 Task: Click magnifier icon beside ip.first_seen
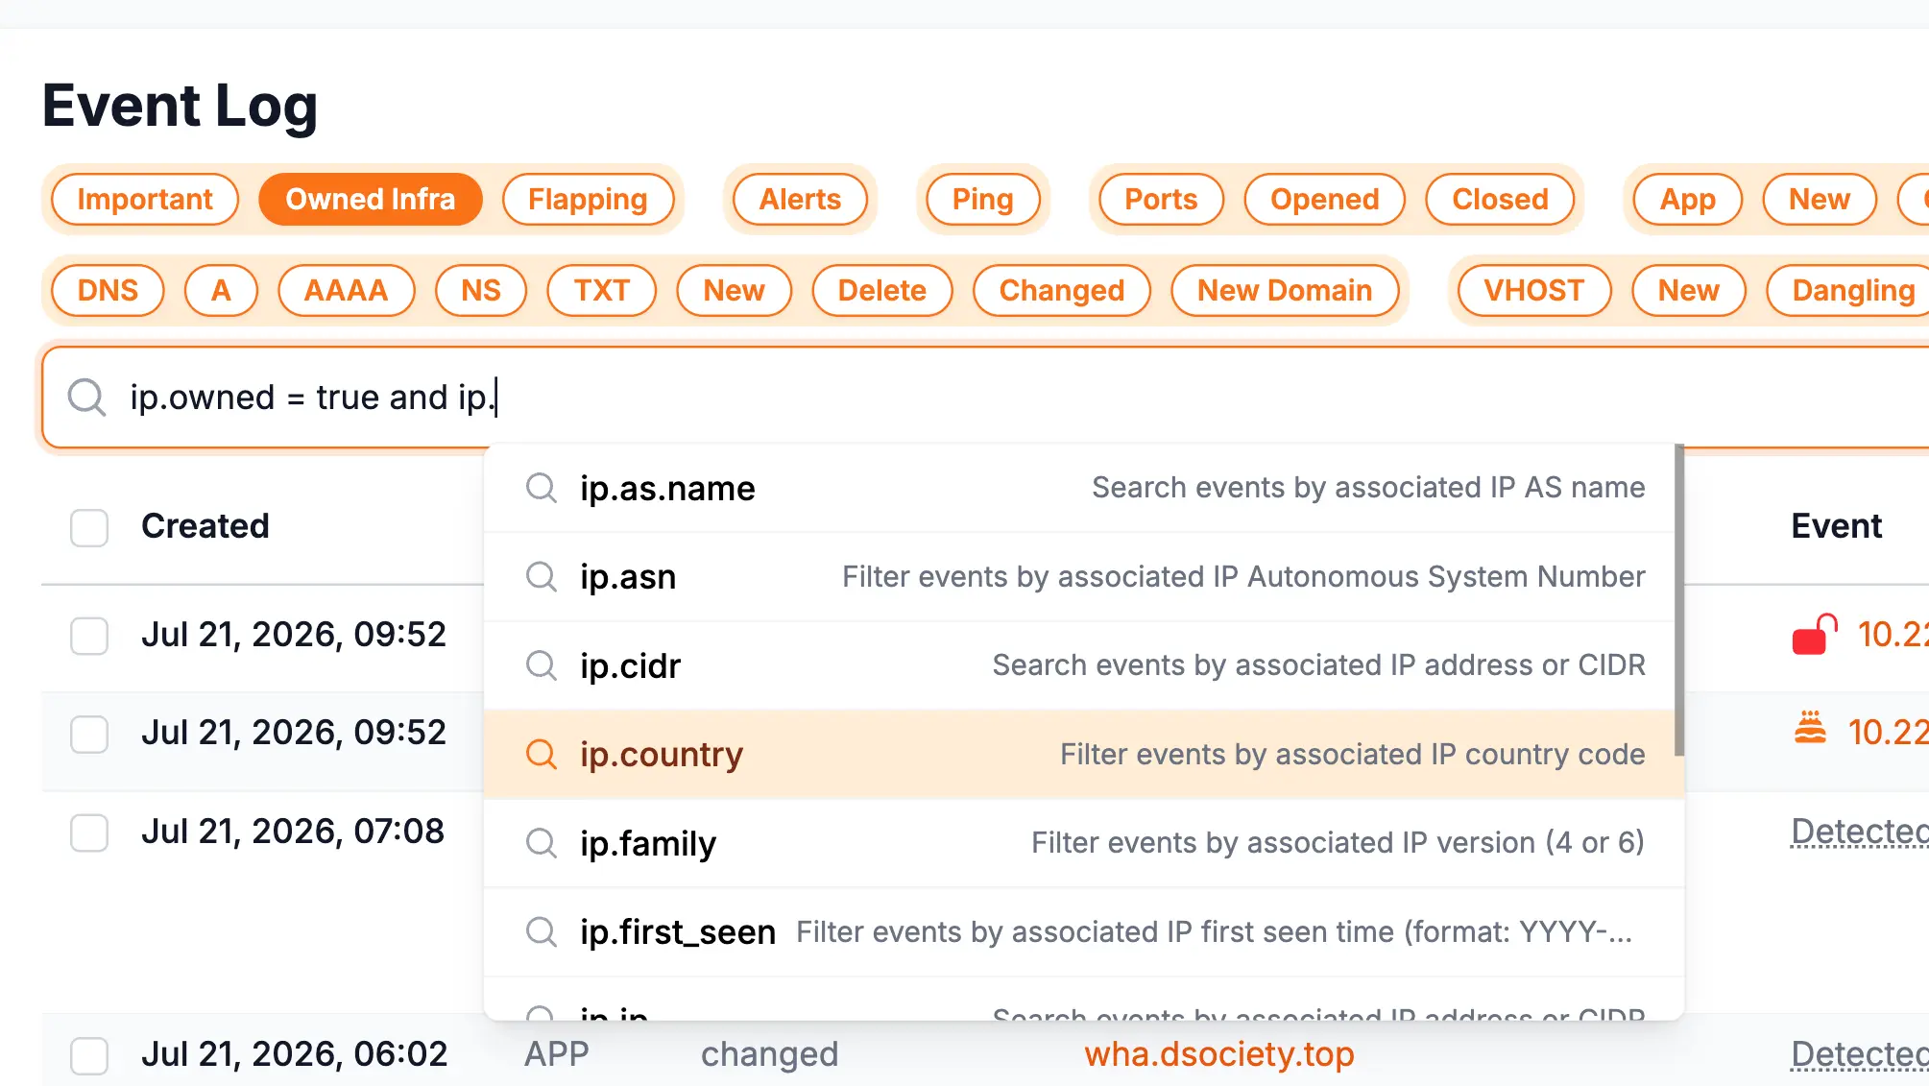point(542,931)
